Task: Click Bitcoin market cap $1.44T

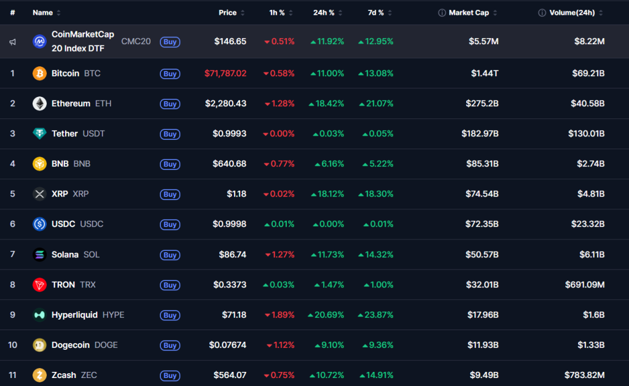Action: [485, 74]
